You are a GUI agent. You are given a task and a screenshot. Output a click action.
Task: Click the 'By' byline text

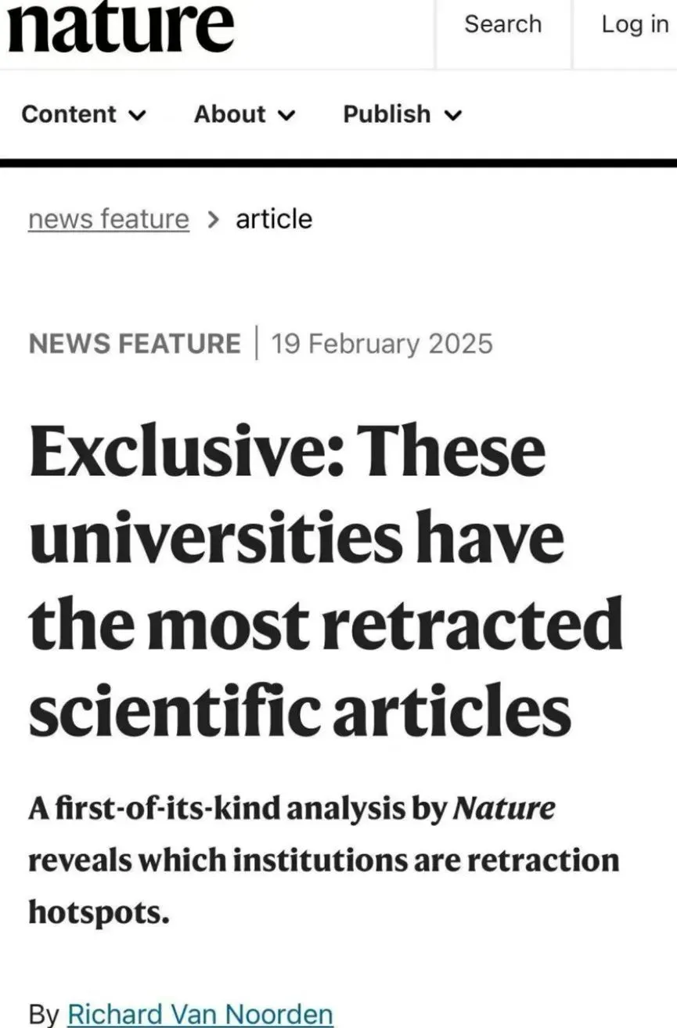44,1015
